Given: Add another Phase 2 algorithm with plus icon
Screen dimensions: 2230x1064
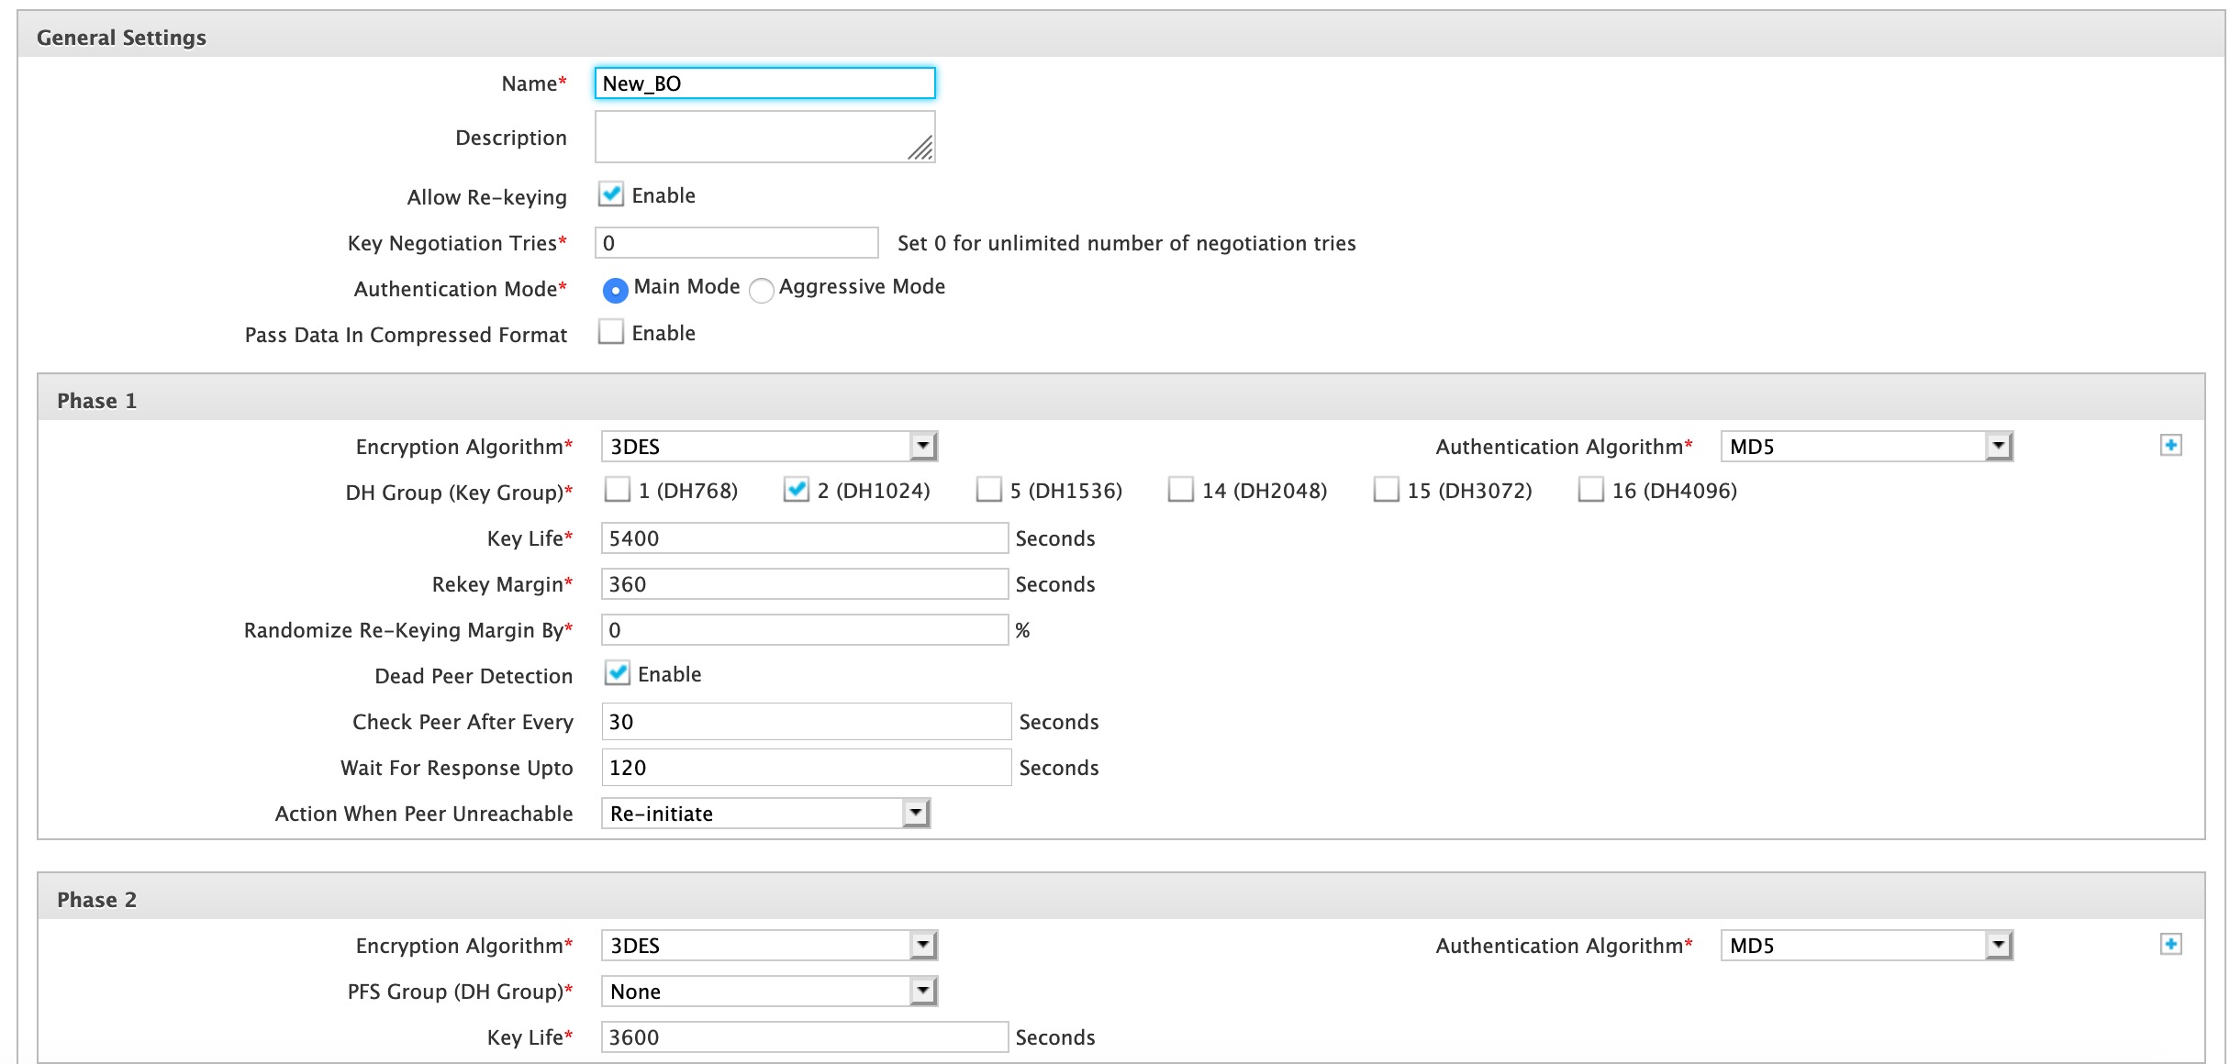Looking at the screenshot, I should 2170,945.
